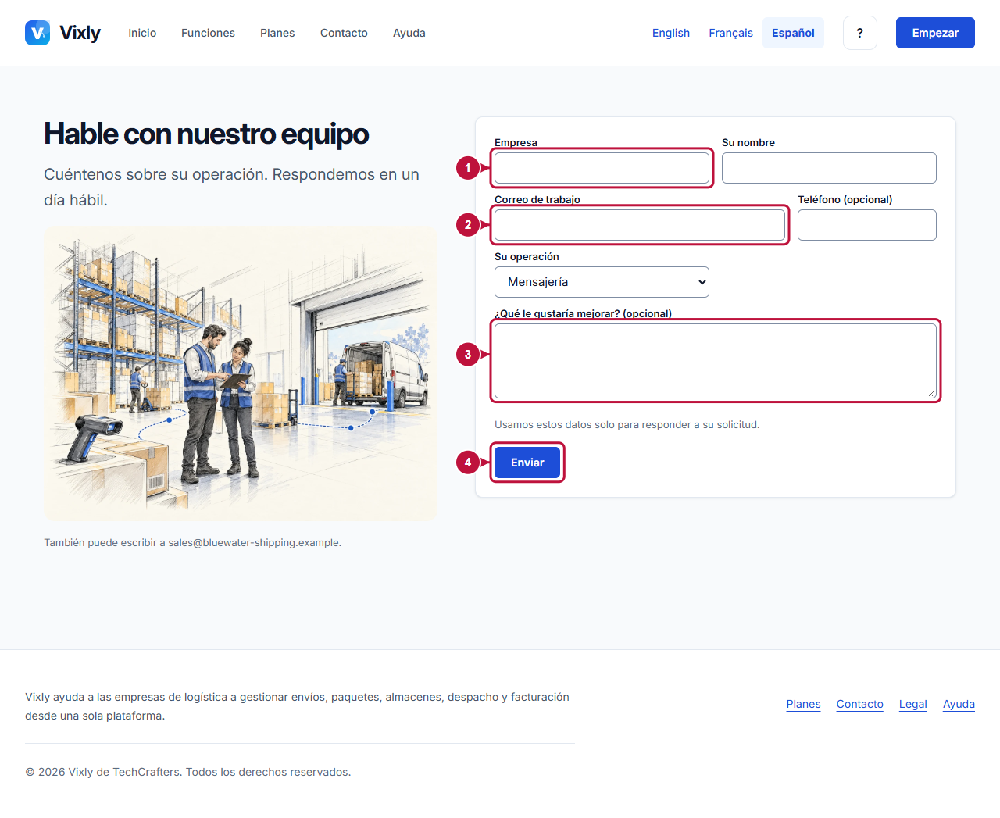Open the Contacto footer link
Viewport: 1000px width, 818px height.
(859, 704)
